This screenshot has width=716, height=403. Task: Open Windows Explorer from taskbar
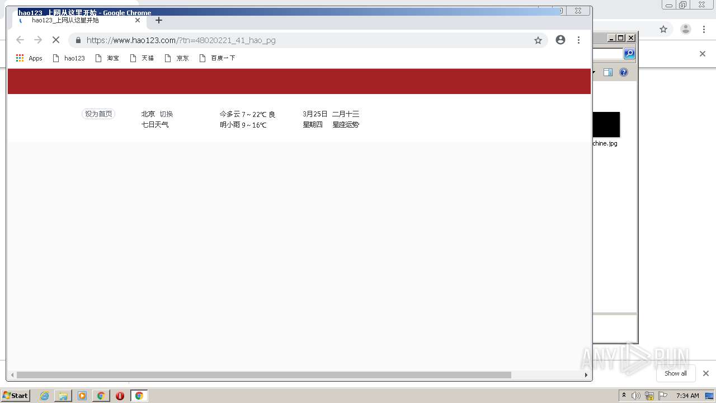63,396
